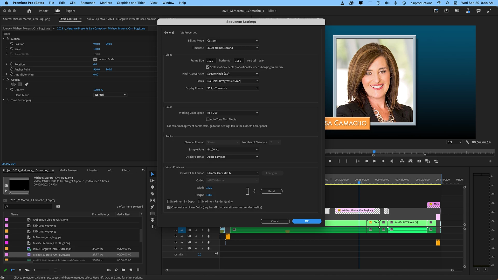Screen dimensions: 498x280
Task: Open the Timebase dropdown
Action: pyautogui.click(x=232, y=48)
